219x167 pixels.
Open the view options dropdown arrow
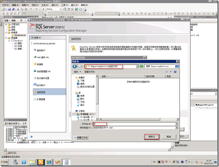(171, 72)
